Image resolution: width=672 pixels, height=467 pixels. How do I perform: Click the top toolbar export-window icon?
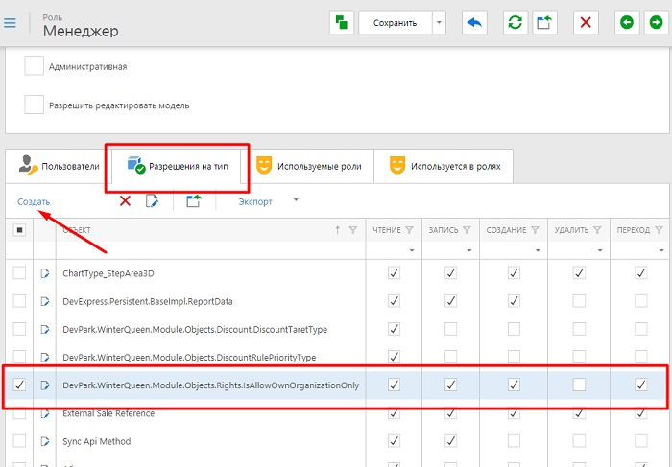coord(544,23)
